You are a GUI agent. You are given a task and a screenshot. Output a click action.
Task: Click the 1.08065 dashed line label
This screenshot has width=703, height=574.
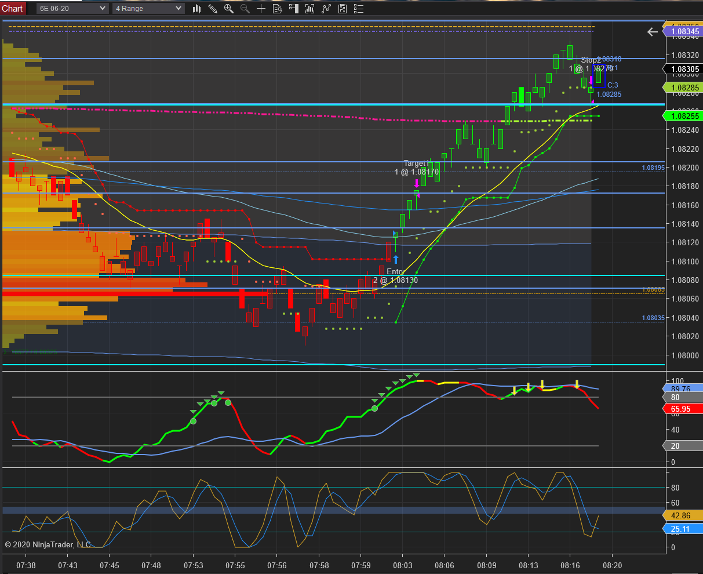653,289
